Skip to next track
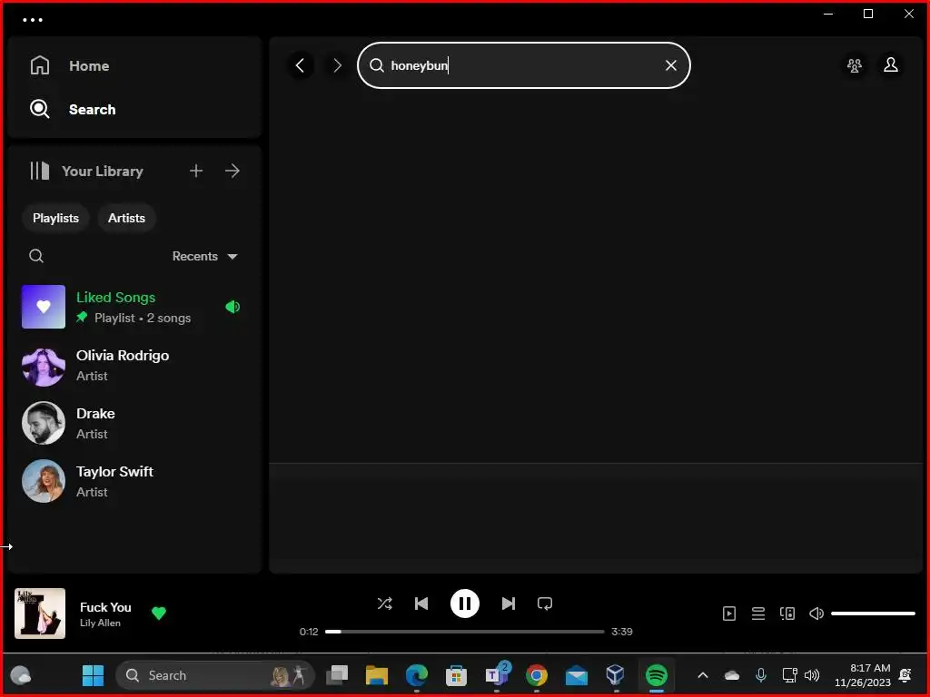Viewport: 930px width, 697px height. [x=509, y=604]
